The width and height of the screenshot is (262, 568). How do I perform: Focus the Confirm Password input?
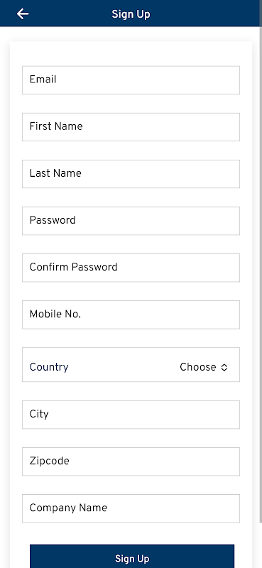tap(131, 268)
